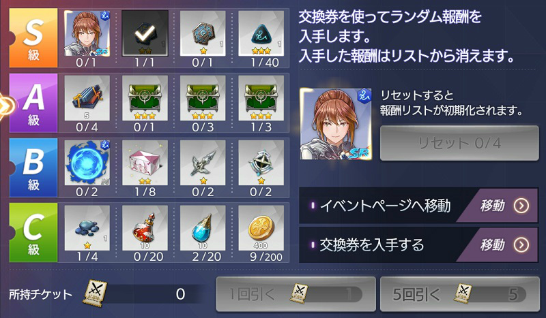Screen dimensions: 546x318
Task: Select the gold coin 400 reward
Action: (x=261, y=227)
